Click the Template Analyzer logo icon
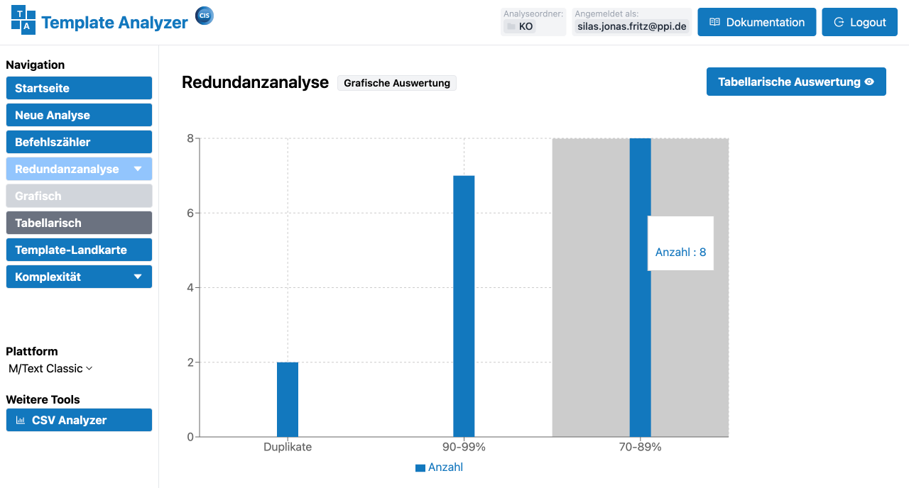Viewport: 909px width, 488px height. (x=23, y=20)
